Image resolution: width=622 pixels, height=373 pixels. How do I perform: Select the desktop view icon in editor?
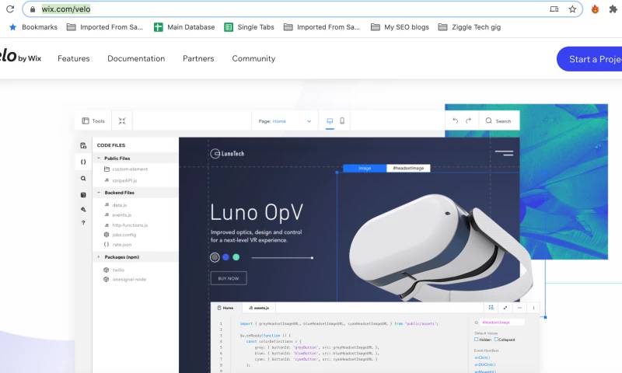(330, 121)
